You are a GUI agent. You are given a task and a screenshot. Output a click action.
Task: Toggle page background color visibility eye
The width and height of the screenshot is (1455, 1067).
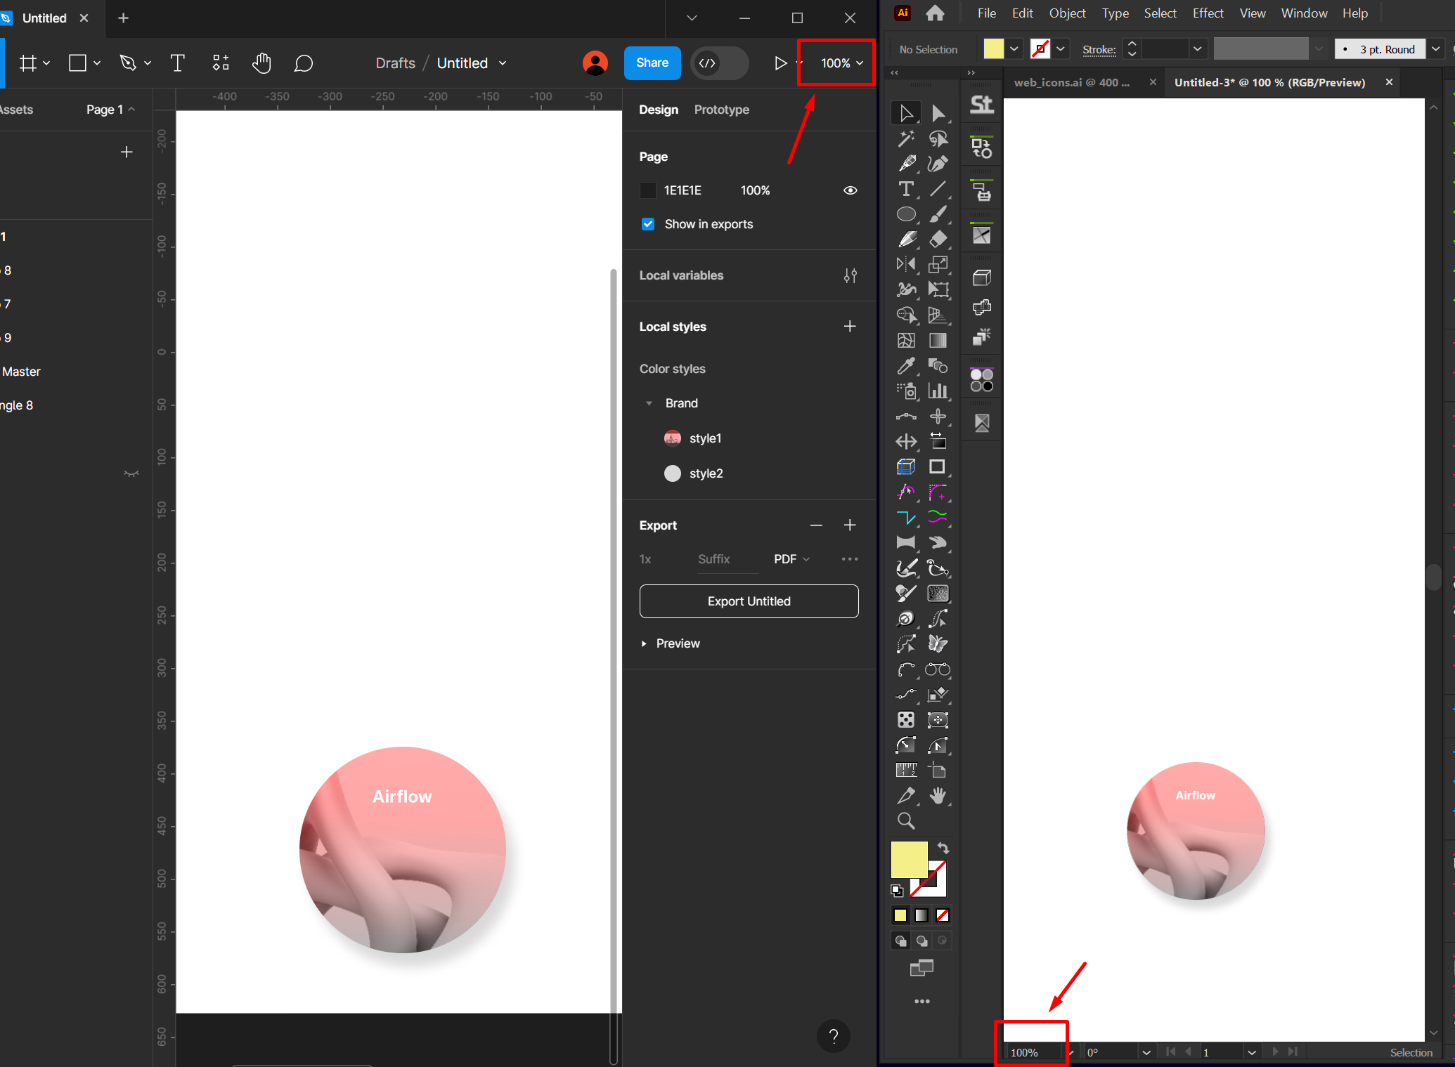(x=851, y=190)
